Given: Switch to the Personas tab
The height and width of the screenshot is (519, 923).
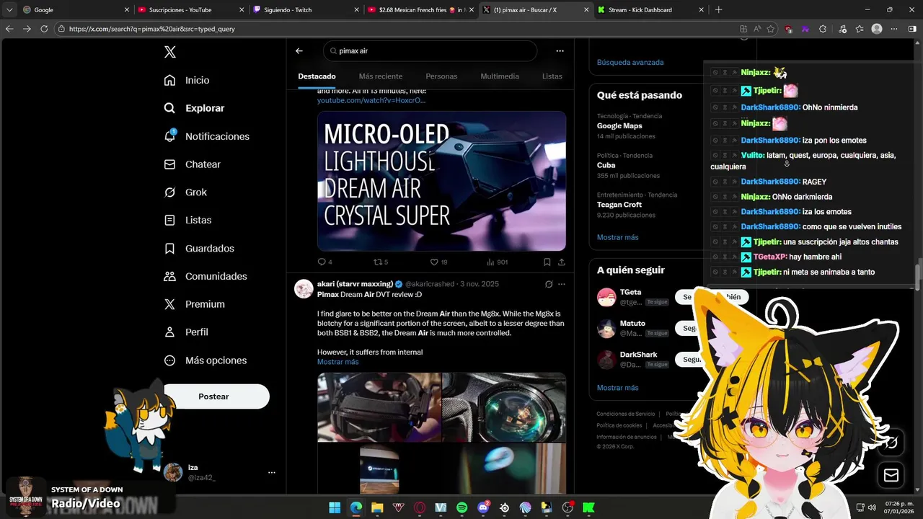Looking at the screenshot, I should (441, 76).
